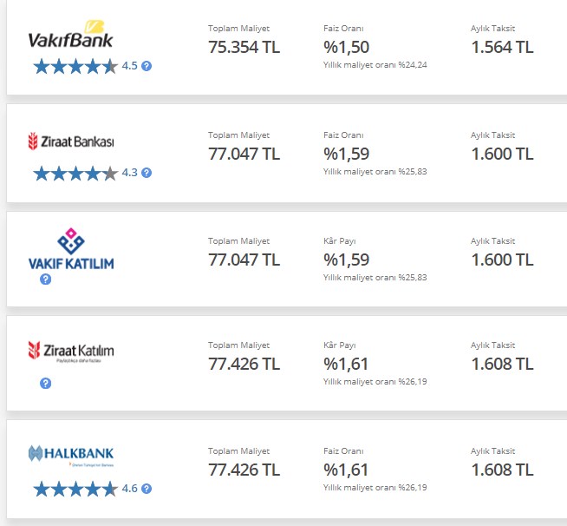Screen dimensions: 567x526
Task: Select VakıfBank total cost 75.354 TL
Action: [244, 47]
